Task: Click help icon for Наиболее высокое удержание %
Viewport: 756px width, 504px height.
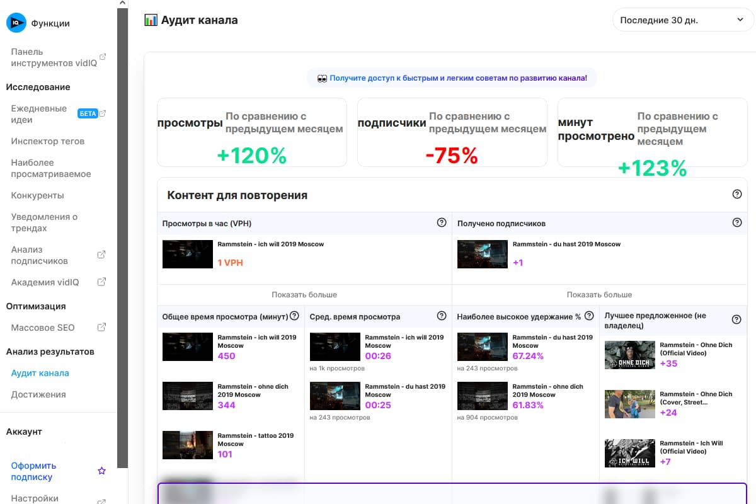Action: click(589, 316)
